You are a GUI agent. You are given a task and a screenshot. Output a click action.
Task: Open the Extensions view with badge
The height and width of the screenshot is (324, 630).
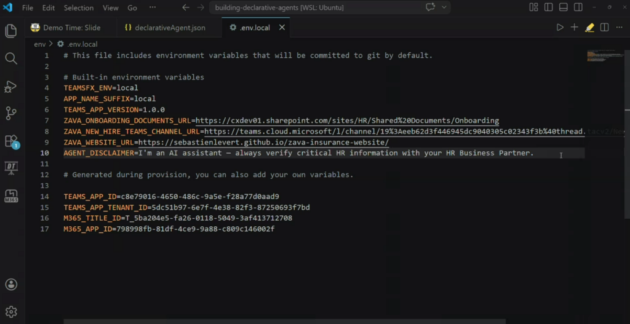(x=10, y=141)
